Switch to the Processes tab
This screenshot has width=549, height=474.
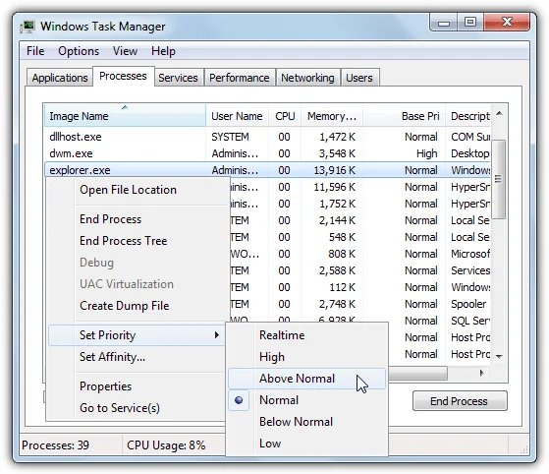(123, 76)
